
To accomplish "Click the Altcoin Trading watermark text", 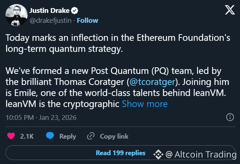I will [201, 154].
